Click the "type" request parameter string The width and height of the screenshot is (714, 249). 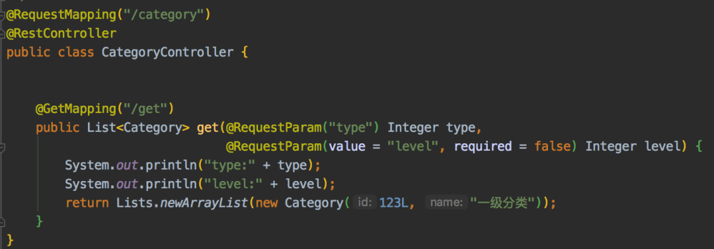351,128
